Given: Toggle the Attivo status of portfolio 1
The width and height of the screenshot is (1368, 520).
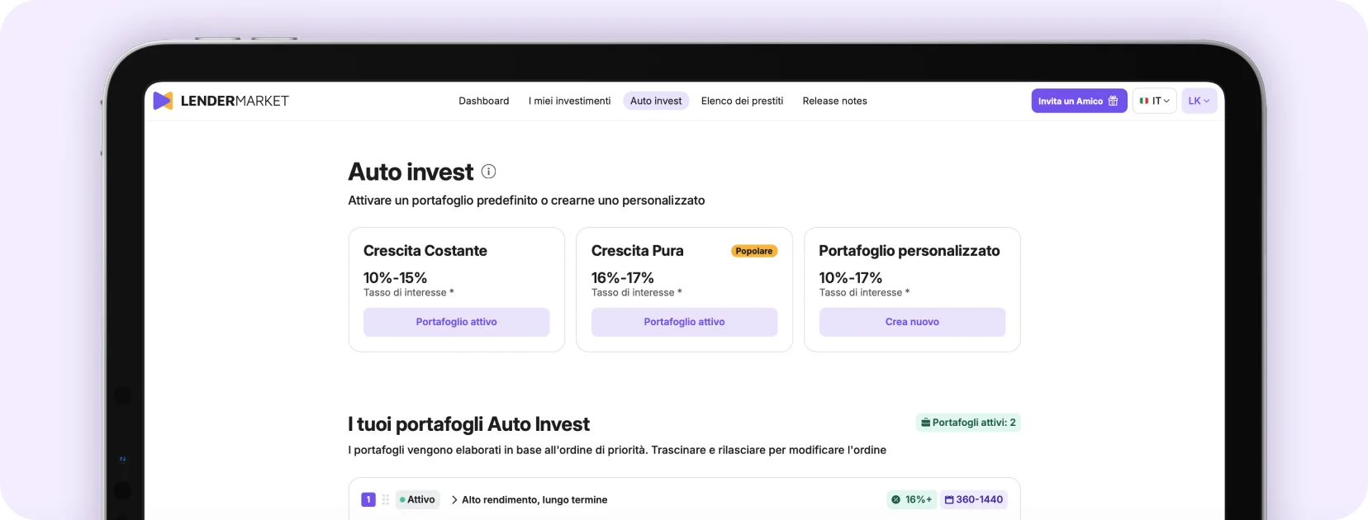Looking at the screenshot, I should 417,499.
